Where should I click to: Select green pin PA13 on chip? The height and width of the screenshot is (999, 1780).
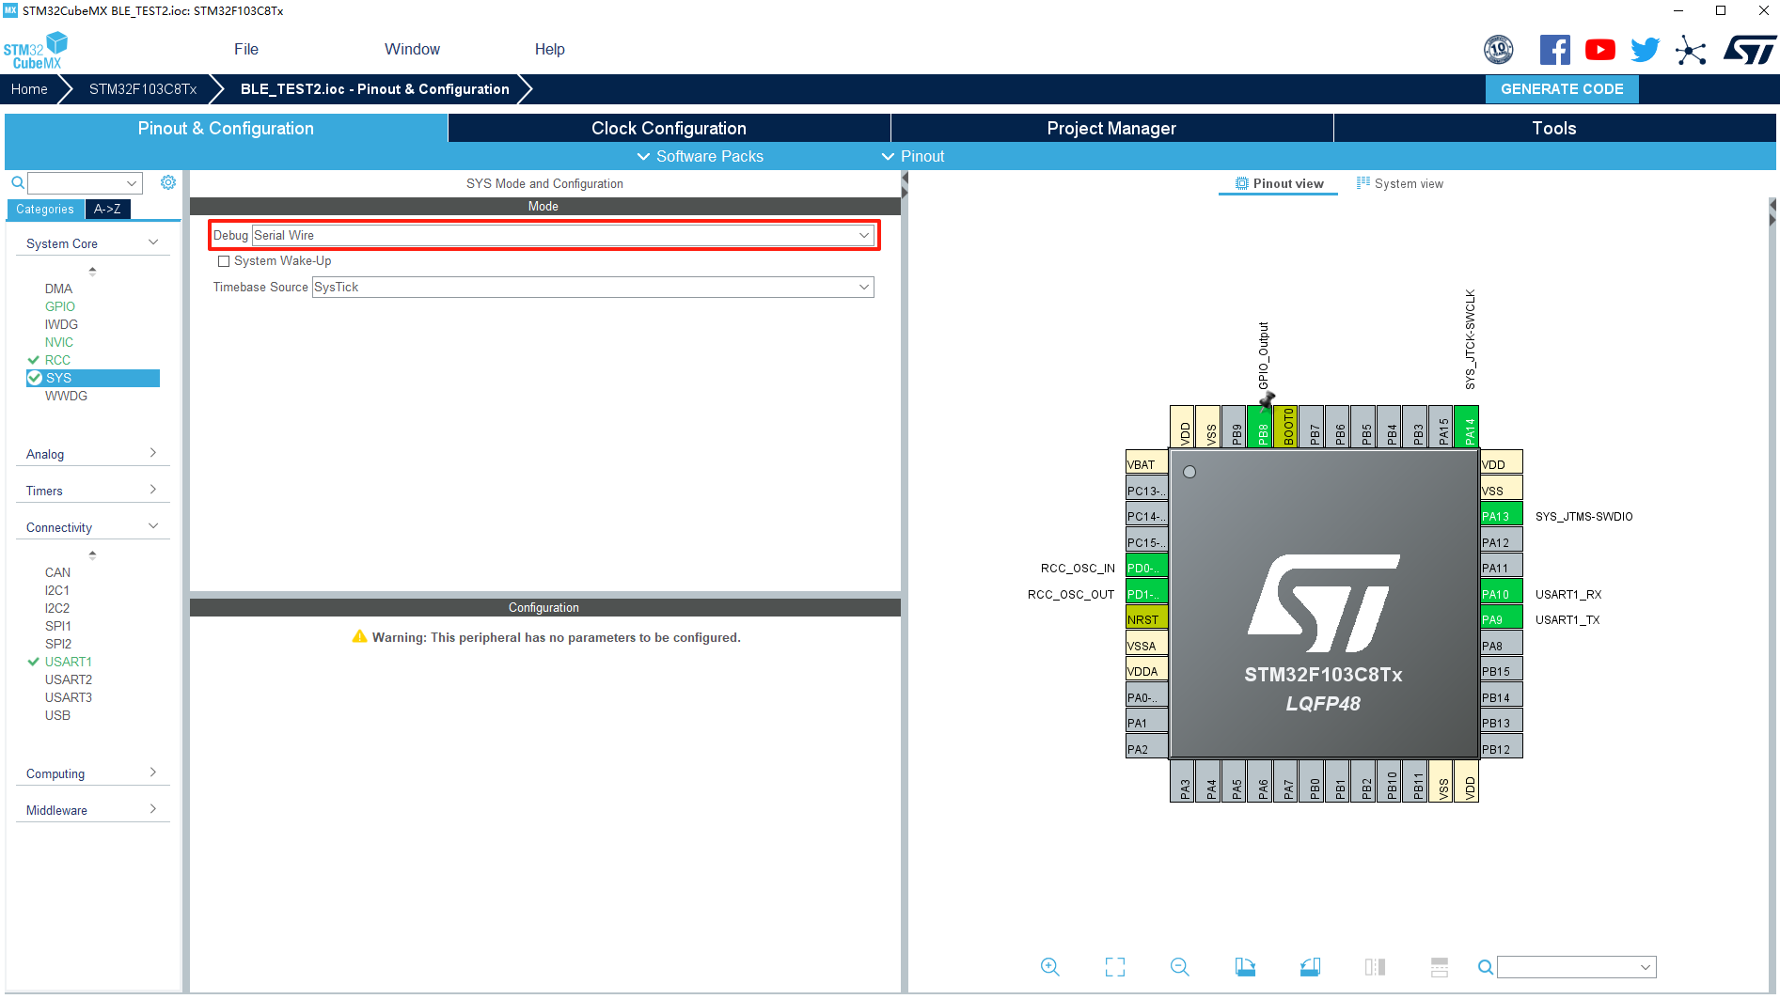[1502, 516]
